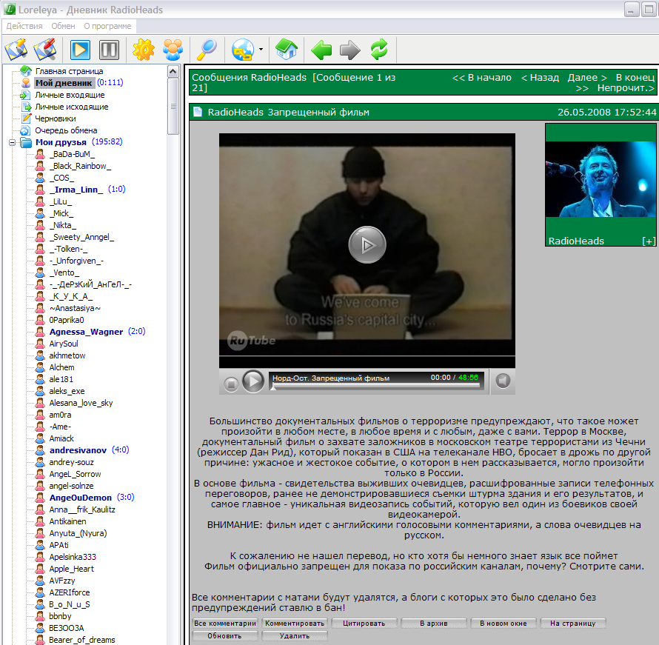Image resolution: width=659 pixels, height=645 pixels.
Task: Select Мой дневник in the tree
Action: (x=64, y=83)
